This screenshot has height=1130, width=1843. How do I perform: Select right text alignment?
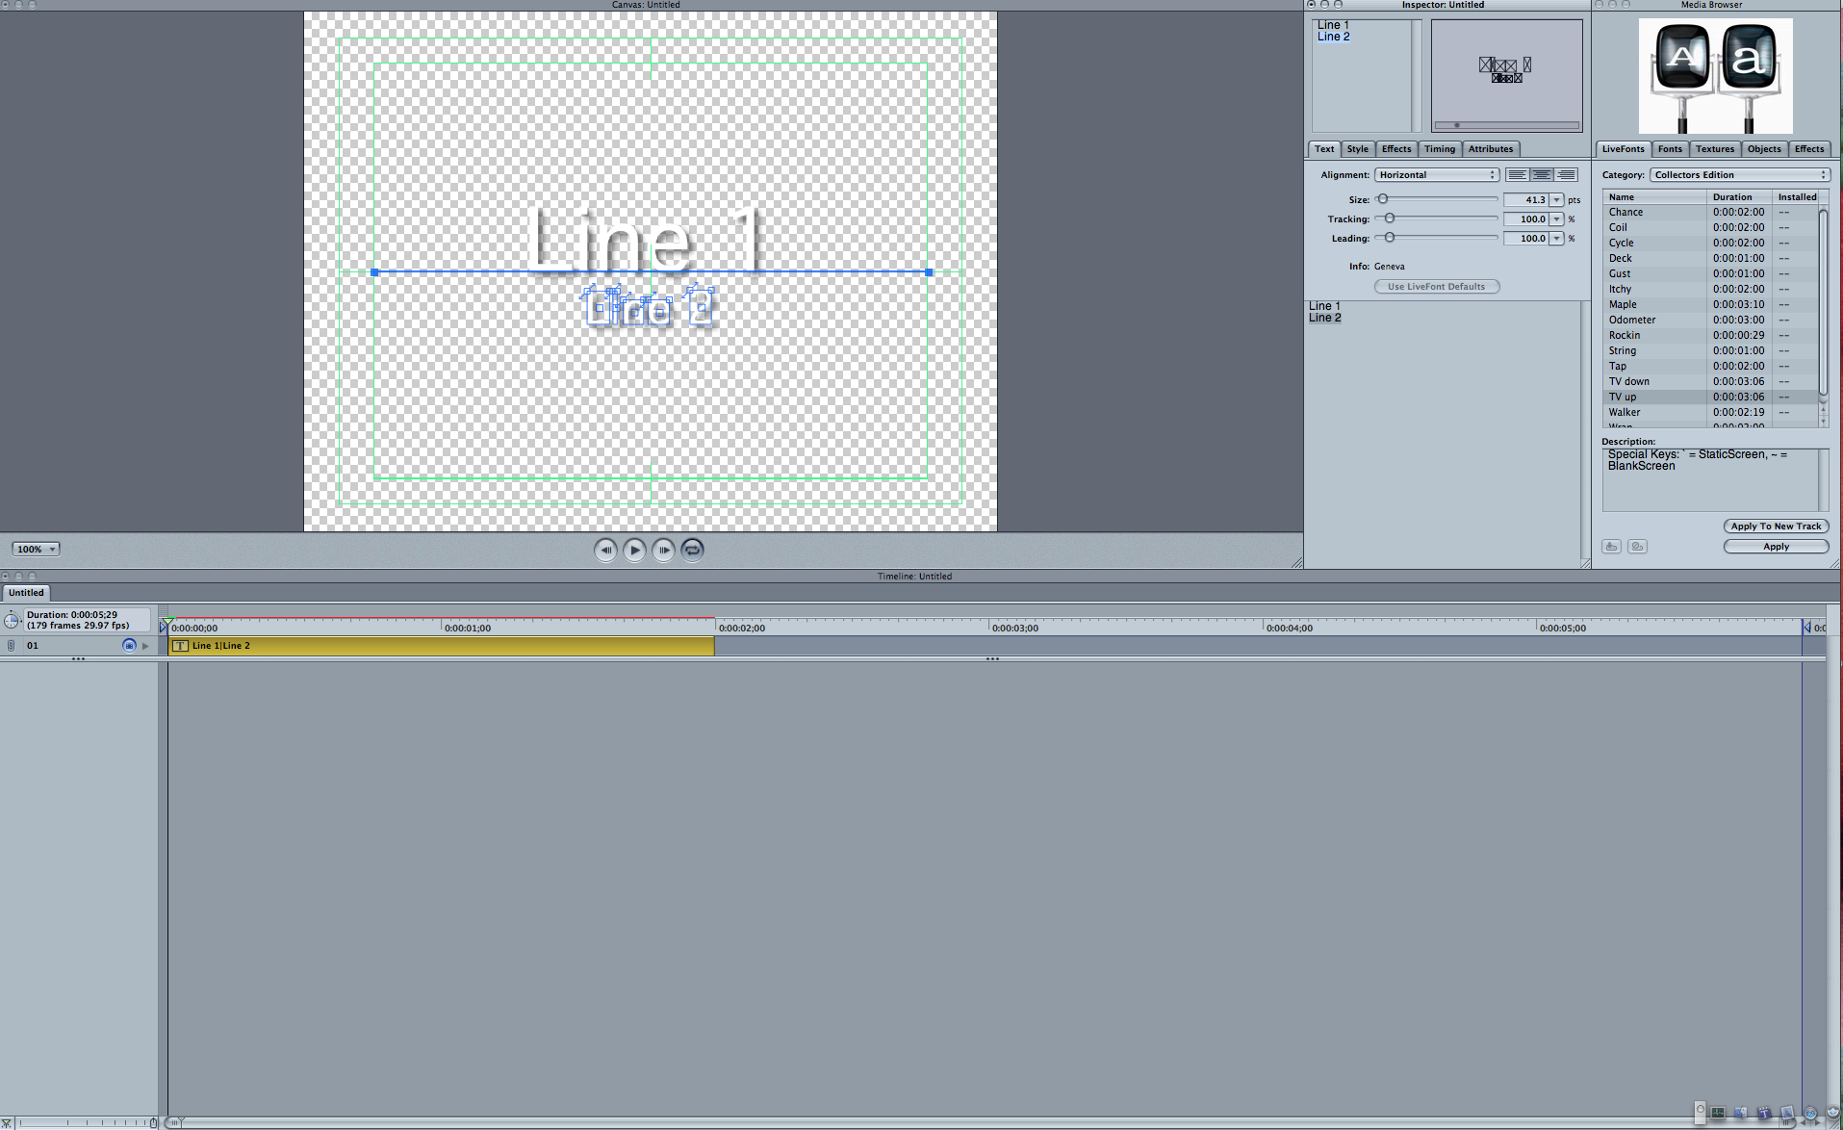(1566, 175)
